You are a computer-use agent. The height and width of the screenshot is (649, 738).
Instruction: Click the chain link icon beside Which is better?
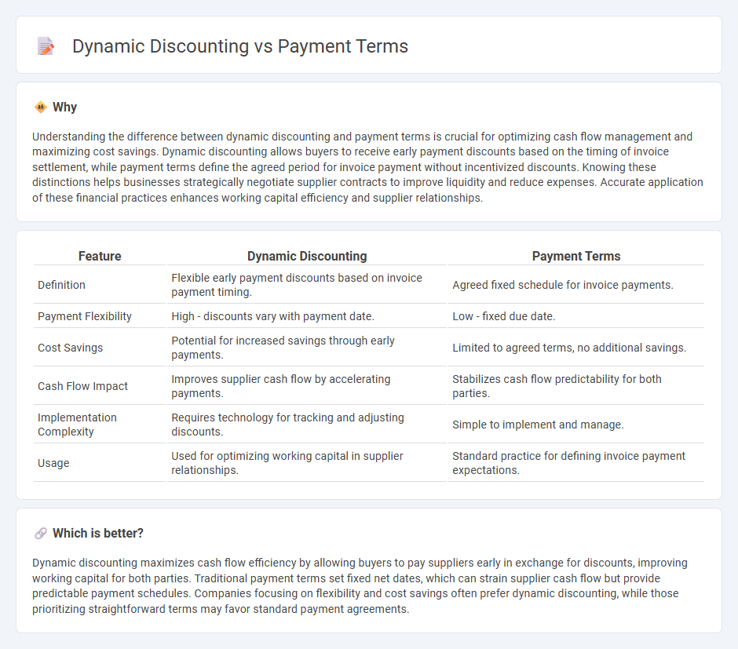tap(41, 534)
